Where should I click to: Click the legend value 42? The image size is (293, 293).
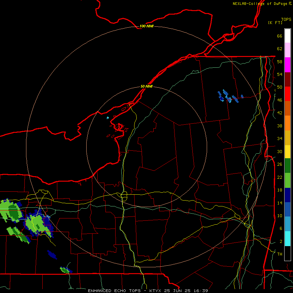(x=280, y=113)
